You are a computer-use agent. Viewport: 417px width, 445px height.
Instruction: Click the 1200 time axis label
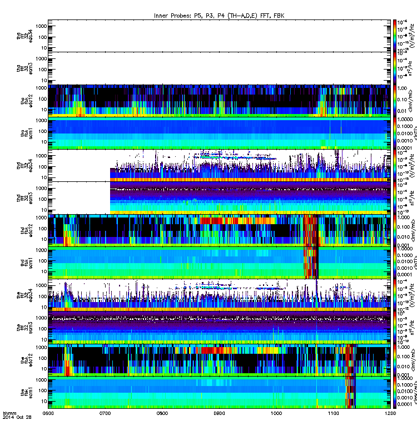391,413
